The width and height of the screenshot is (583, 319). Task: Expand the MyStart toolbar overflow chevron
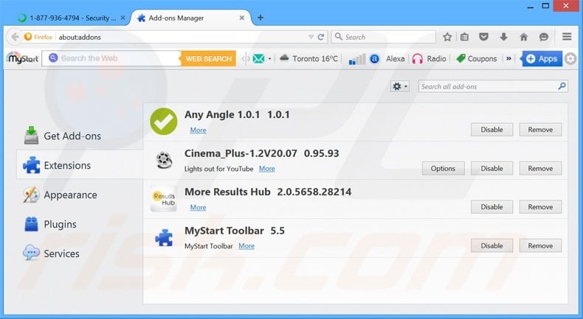coord(508,58)
